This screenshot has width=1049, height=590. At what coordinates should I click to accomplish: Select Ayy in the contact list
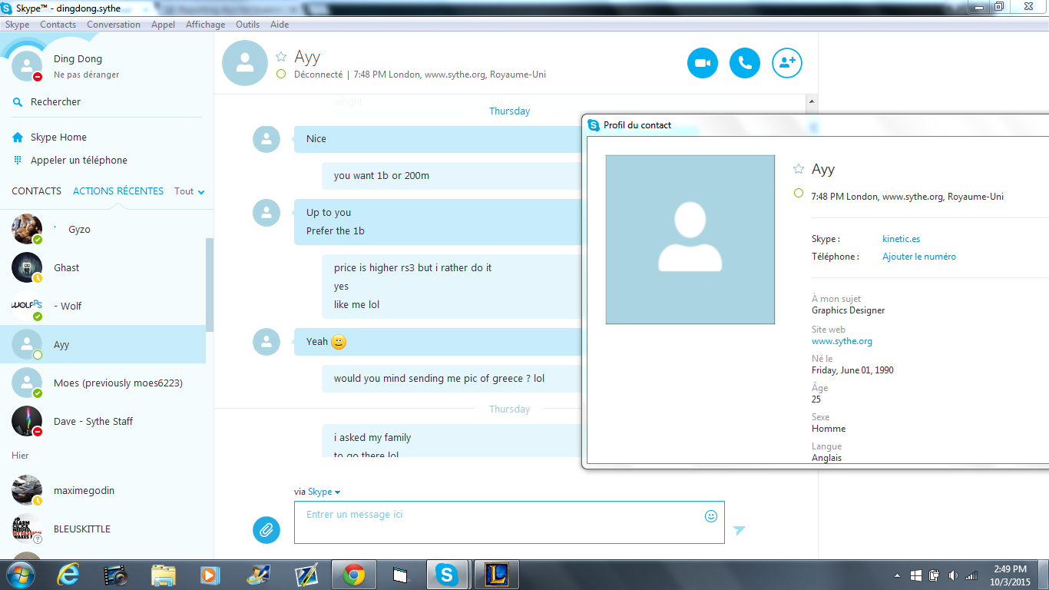pyautogui.click(x=103, y=344)
